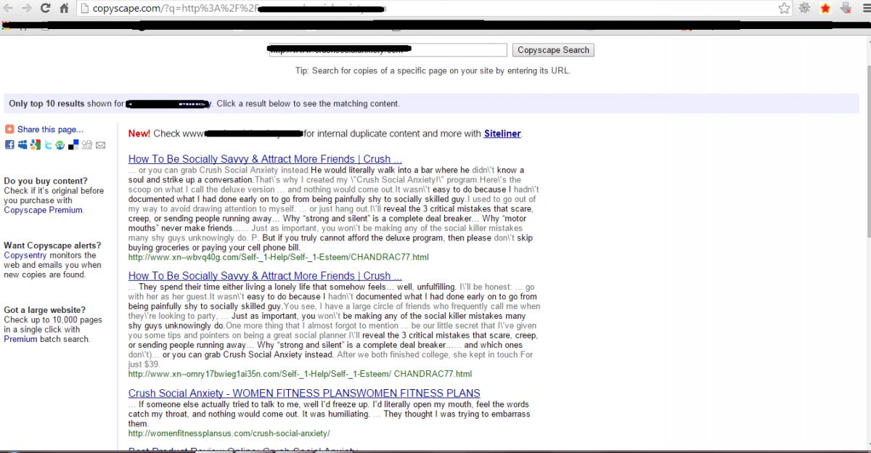
Task: Click the orange plus Share icon
Action: point(9,129)
